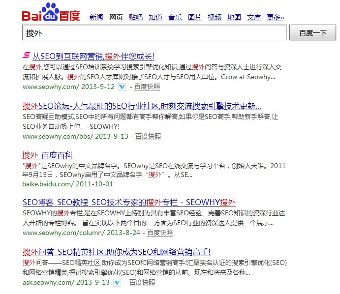This screenshot has width=340, height=294.
Task: Click snippet starting 搜外问答——SEO精英社区
Action: coord(155,267)
